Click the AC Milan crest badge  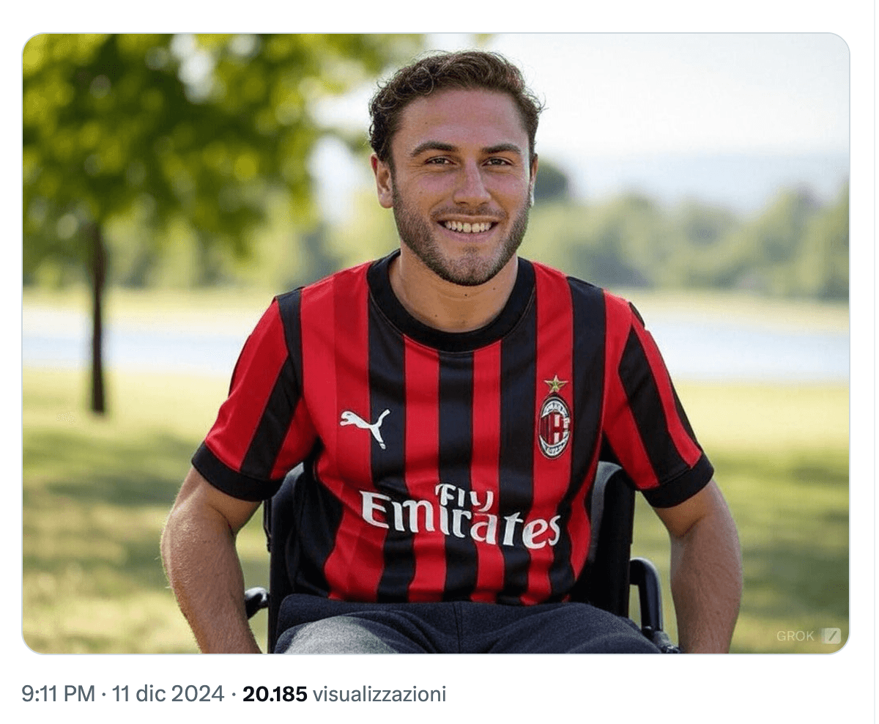click(x=555, y=426)
